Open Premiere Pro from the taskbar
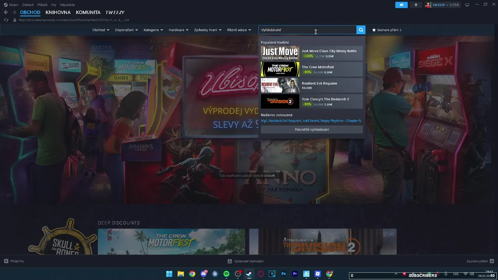The image size is (498, 280). pyautogui.click(x=295, y=274)
